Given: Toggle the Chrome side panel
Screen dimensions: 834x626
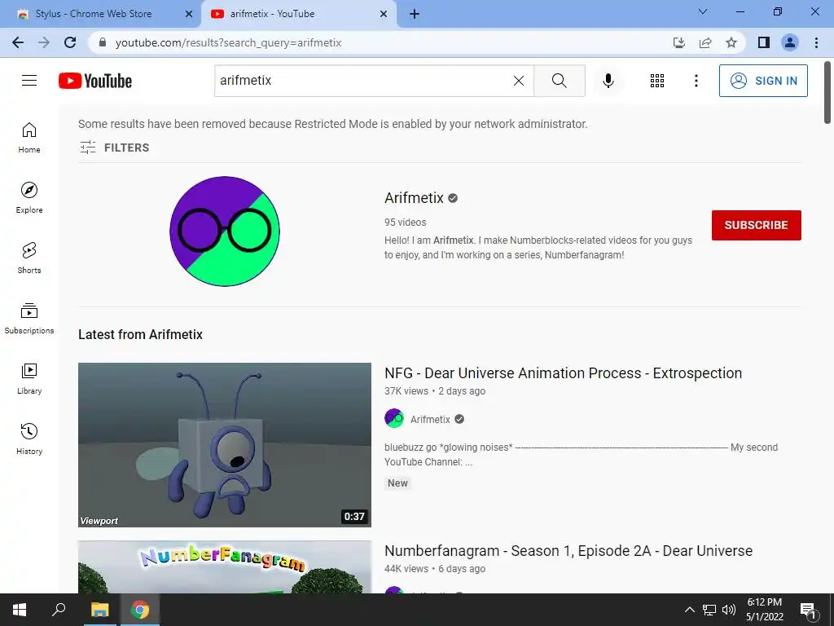Looking at the screenshot, I should pos(764,42).
